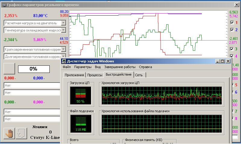
Task: Open the 'Справка' menu
Action: (146, 67)
